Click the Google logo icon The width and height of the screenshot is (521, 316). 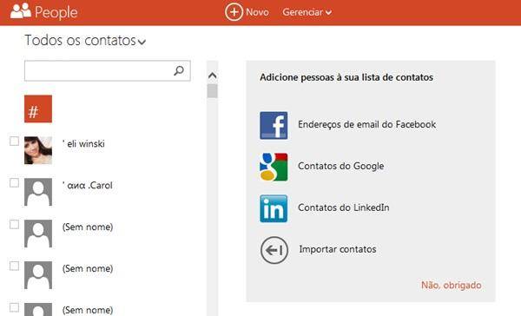(x=274, y=167)
